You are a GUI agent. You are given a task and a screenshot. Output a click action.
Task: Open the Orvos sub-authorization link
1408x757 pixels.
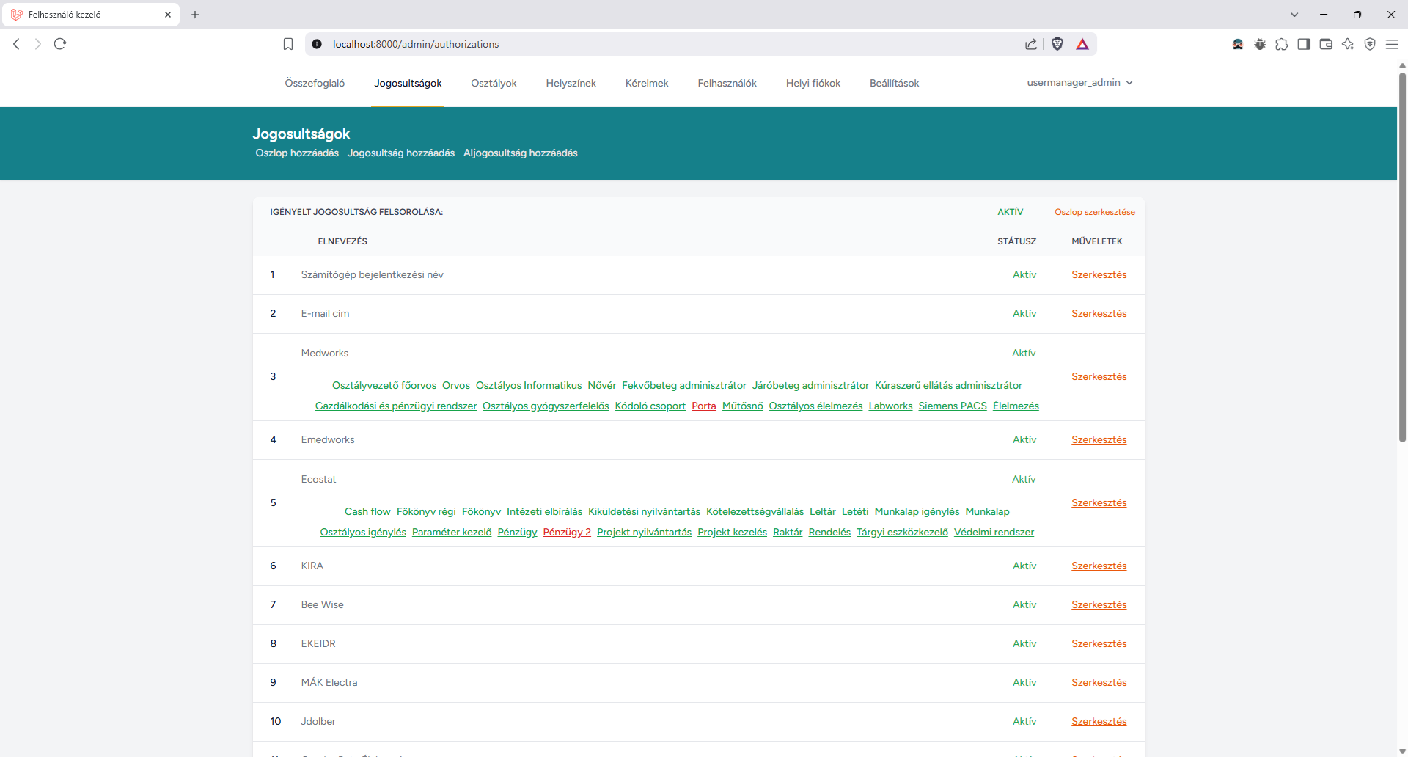pyautogui.click(x=456, y=385)
